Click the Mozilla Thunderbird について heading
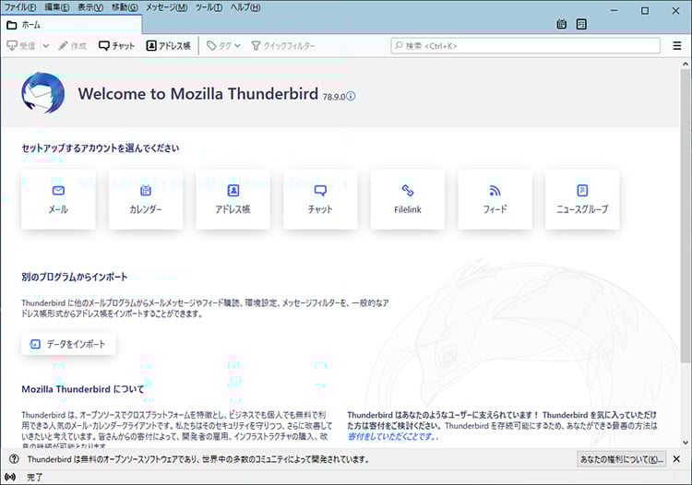Viewport: 692px width, 485px height. pos(83,389)
